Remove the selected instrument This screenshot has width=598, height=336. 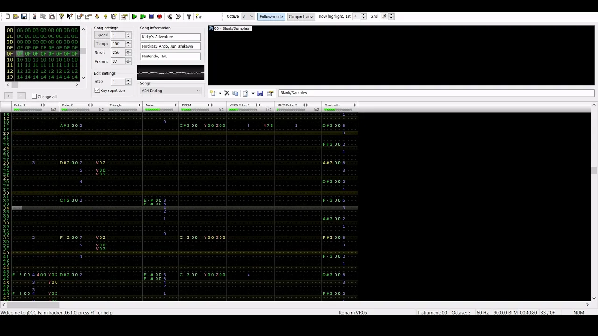tap(227, 93)
